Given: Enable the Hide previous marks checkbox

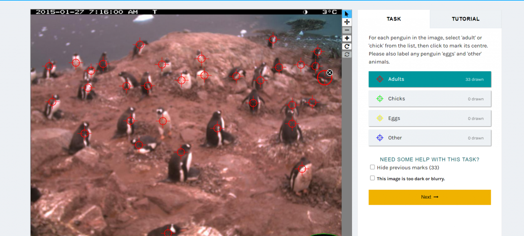Looking at the screenshot, I should pos(372,167).
